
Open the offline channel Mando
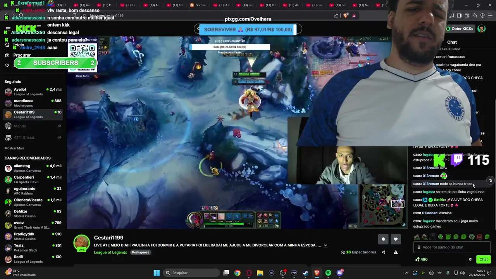[33, 126]
